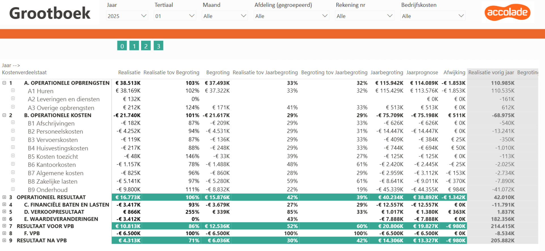Viewport: 545px width, 251px height.
Task: Open the Maand filter dropdown
Action: (x=225, y=16)
